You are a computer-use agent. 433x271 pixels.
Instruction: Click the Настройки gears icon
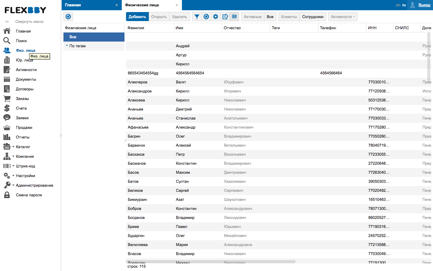pyautogui.click(x=7, y=176)
